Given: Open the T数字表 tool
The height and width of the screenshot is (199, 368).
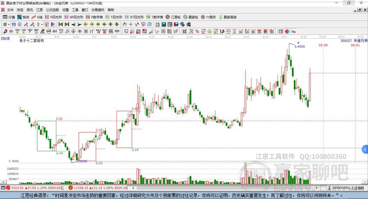Looking at the screenshot, I should tap(155, 17).
